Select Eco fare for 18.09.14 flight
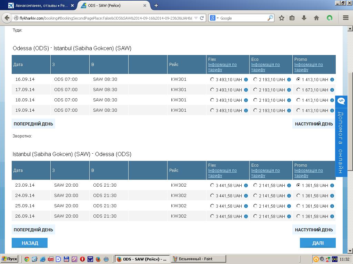The height and width of the screenshot is (264, 353). (255, 100)
